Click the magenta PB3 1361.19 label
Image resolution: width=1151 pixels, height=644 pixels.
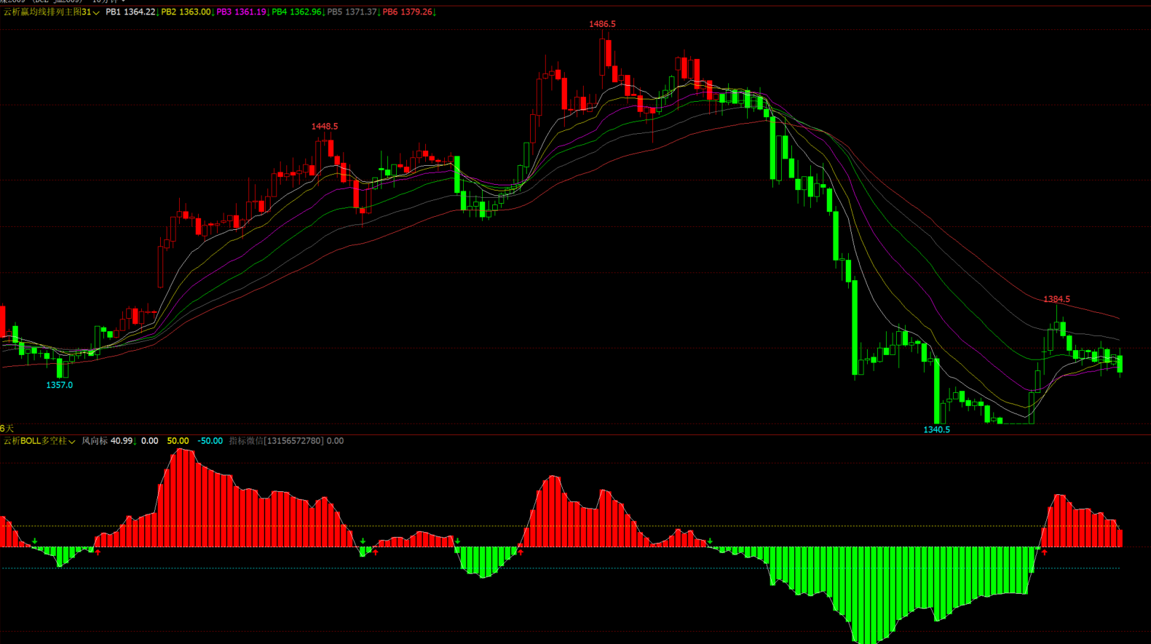pos(241,12)
